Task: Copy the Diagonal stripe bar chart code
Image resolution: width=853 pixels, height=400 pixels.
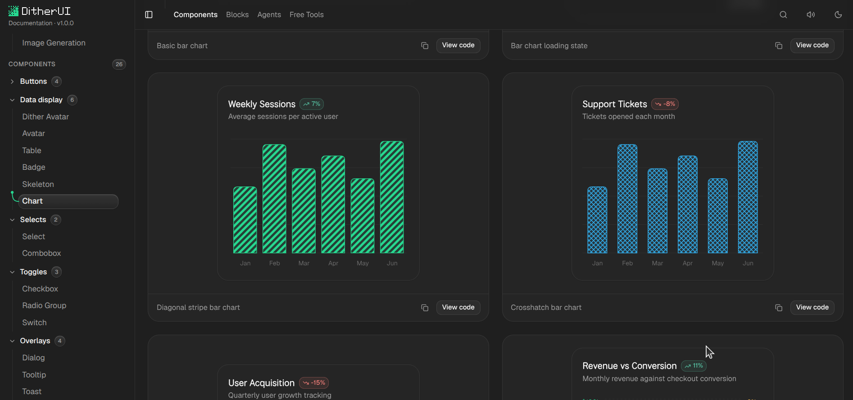Action: 425,308
